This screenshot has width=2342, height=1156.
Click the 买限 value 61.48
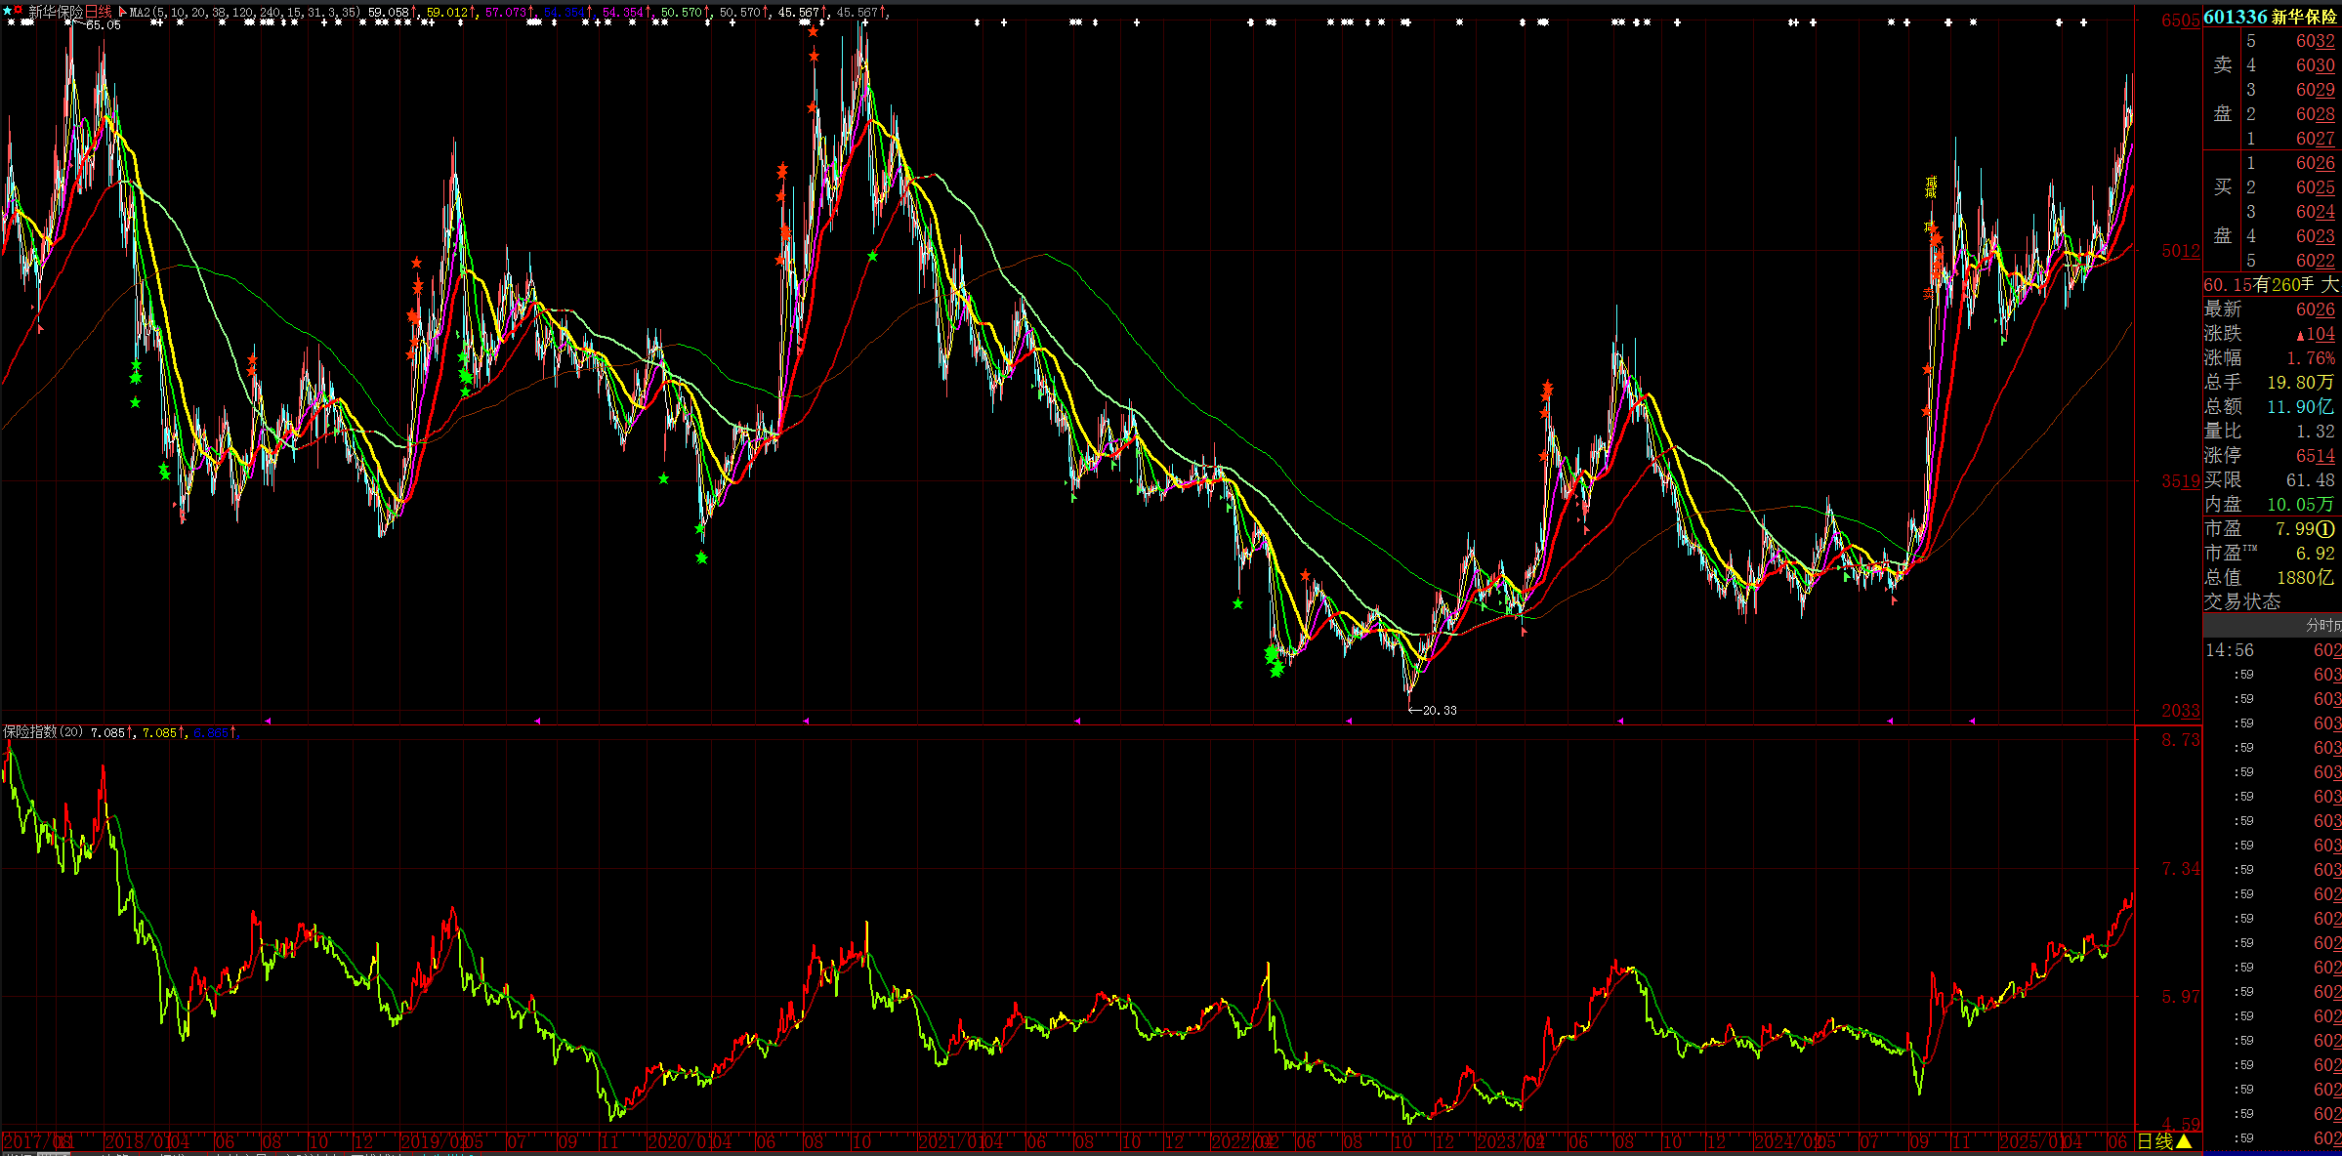[x=2310, y=480]
